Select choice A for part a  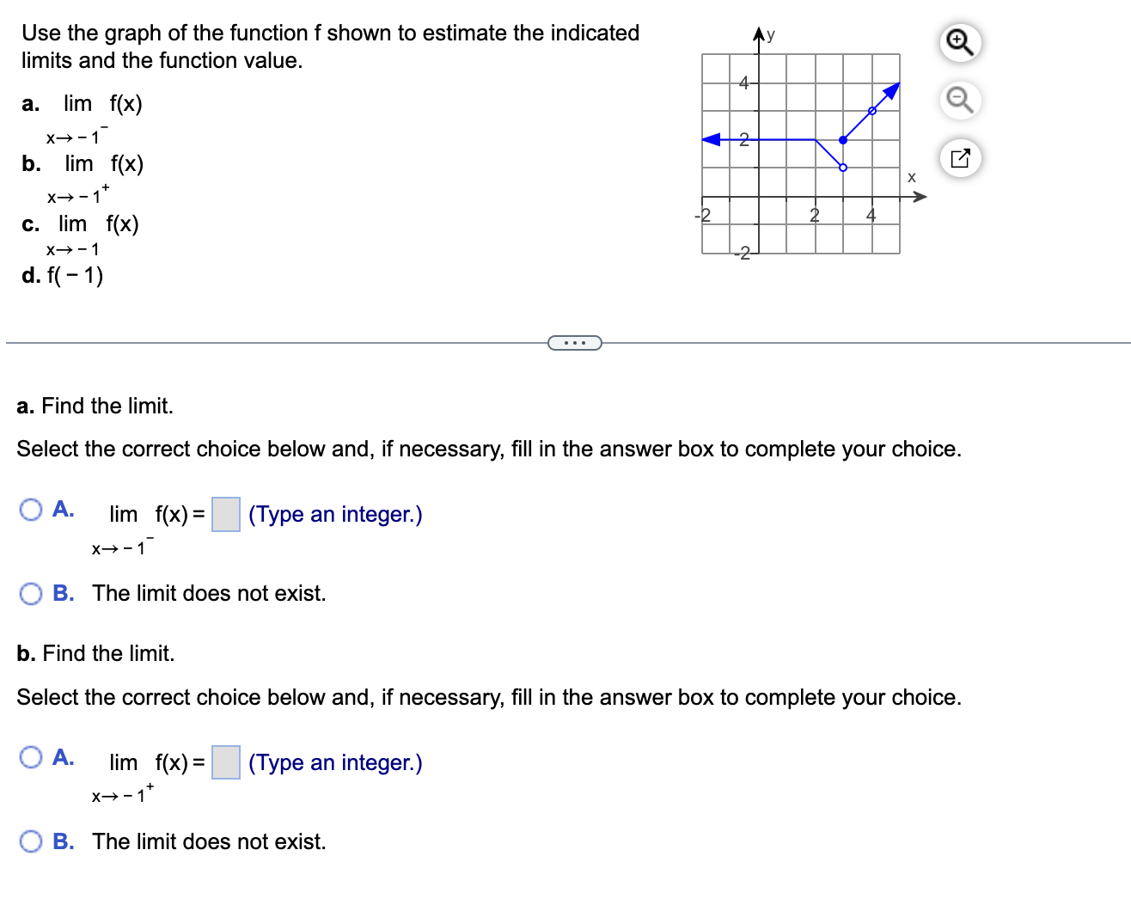31,509
